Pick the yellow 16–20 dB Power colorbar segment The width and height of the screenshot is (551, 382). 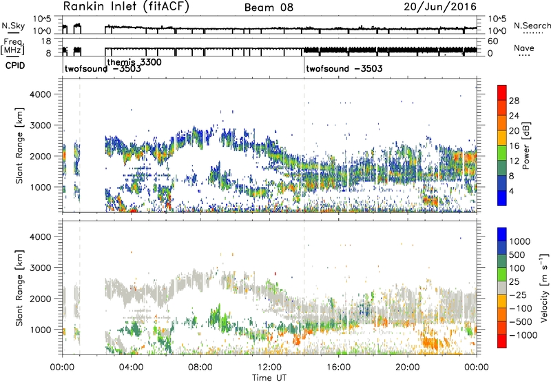[502, 138]
